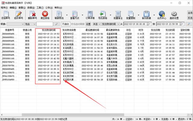Image resolution: width=193 pixels, height=121 pixels.
Task: Click the app icon in title bar
Action: pyautogui.click(x=3, y=3)
